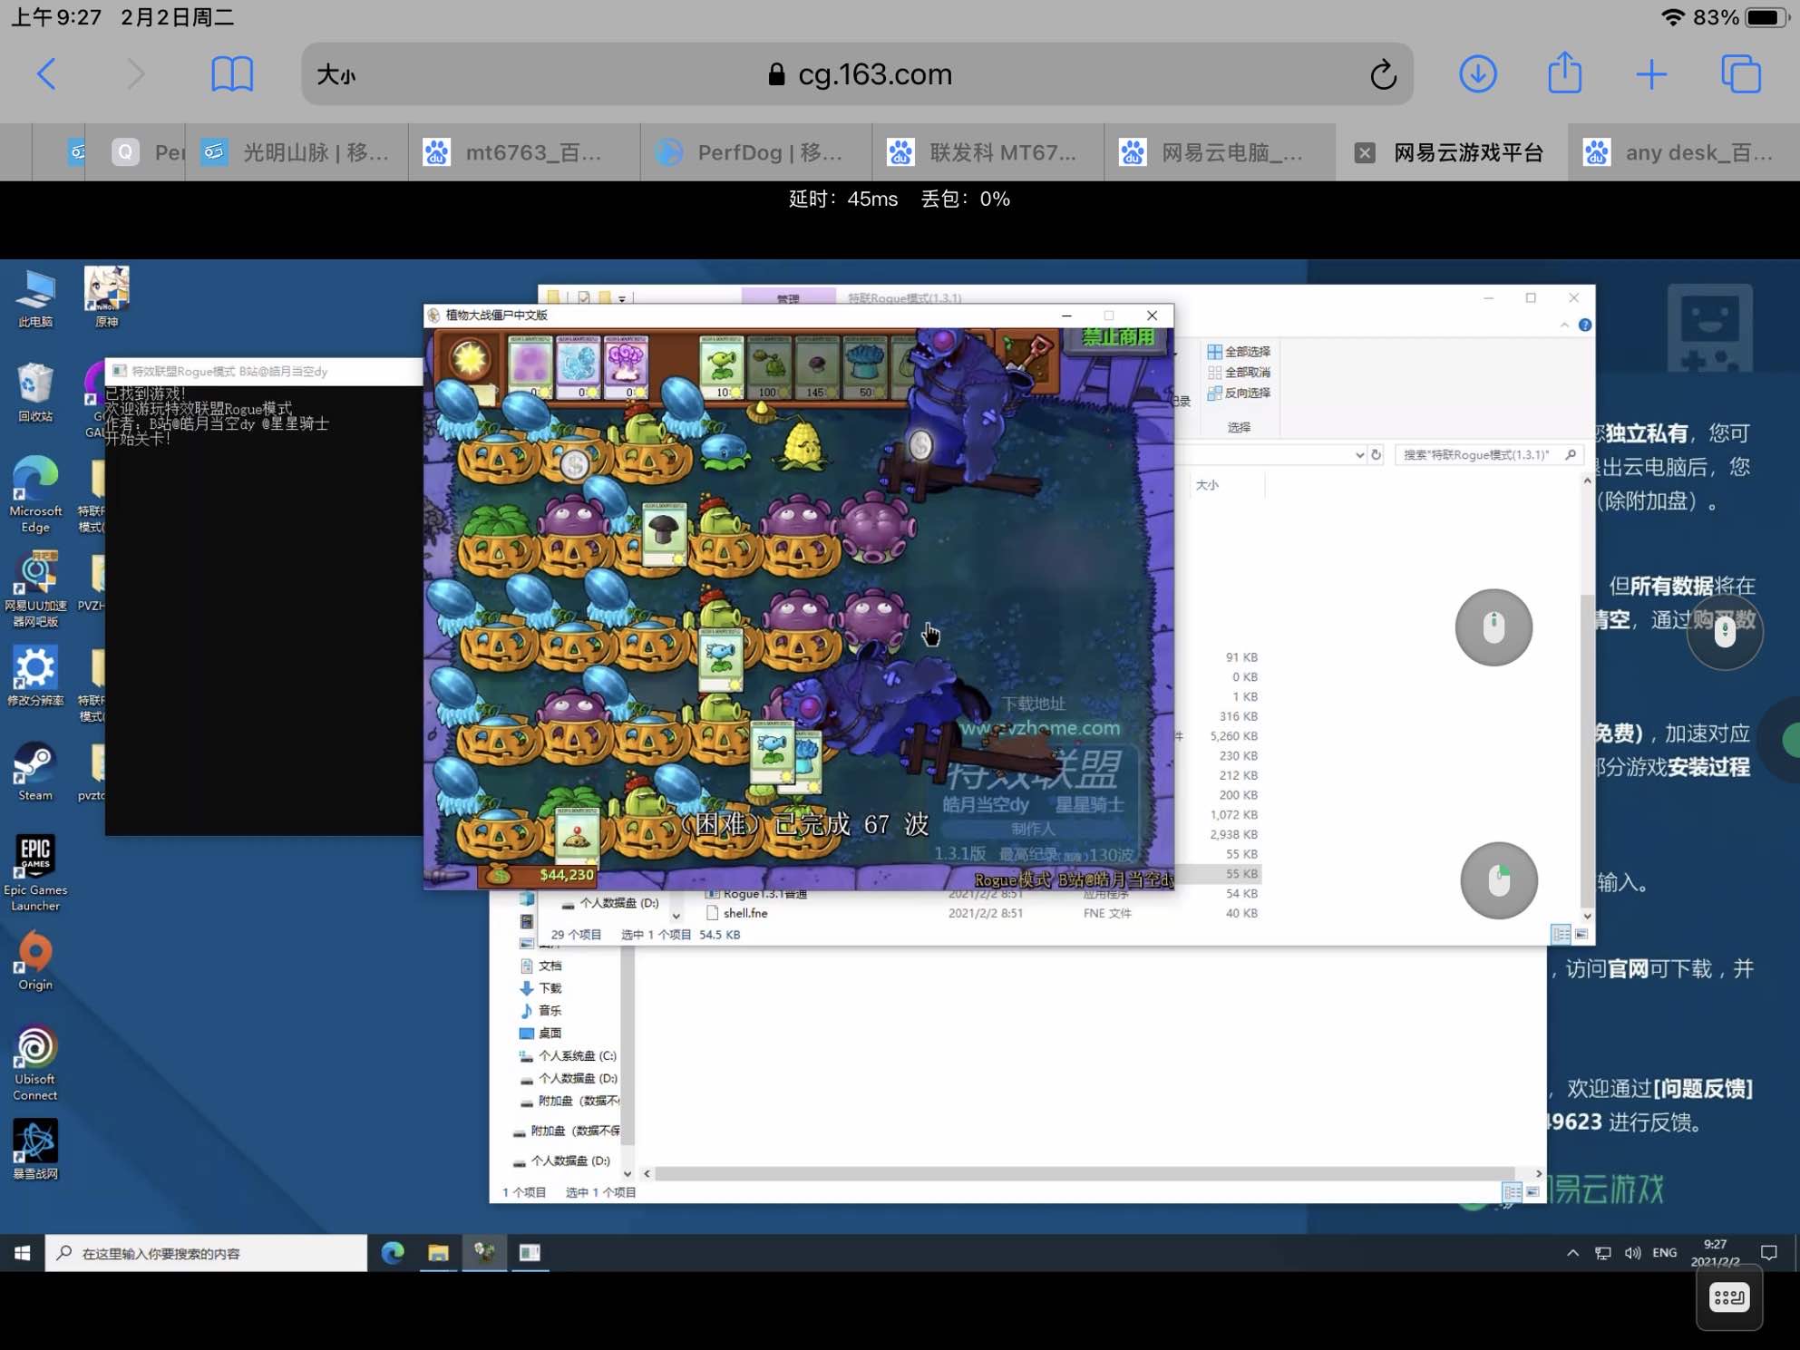Switch to the mt6763_百 tab
1800x1350 pixels.
click(524, 152)
